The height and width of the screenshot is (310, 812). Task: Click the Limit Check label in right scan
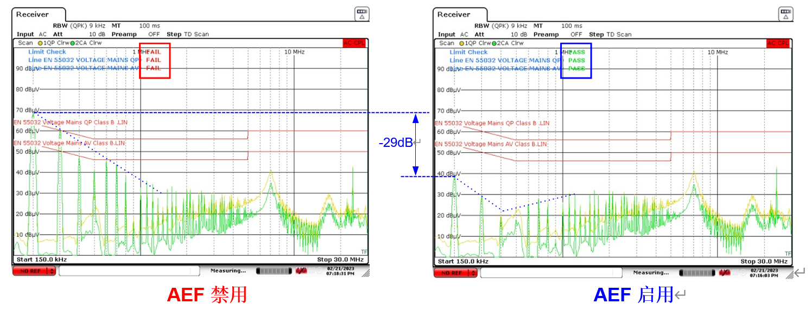468,52
